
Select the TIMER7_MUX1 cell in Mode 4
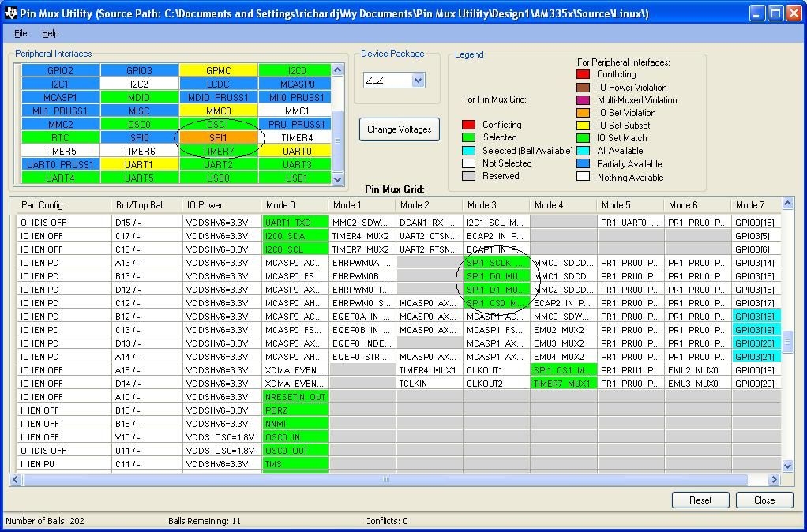564,384
